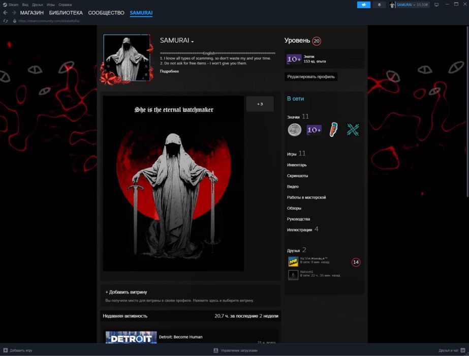Open Иллюстрации link

coord(299,230)
